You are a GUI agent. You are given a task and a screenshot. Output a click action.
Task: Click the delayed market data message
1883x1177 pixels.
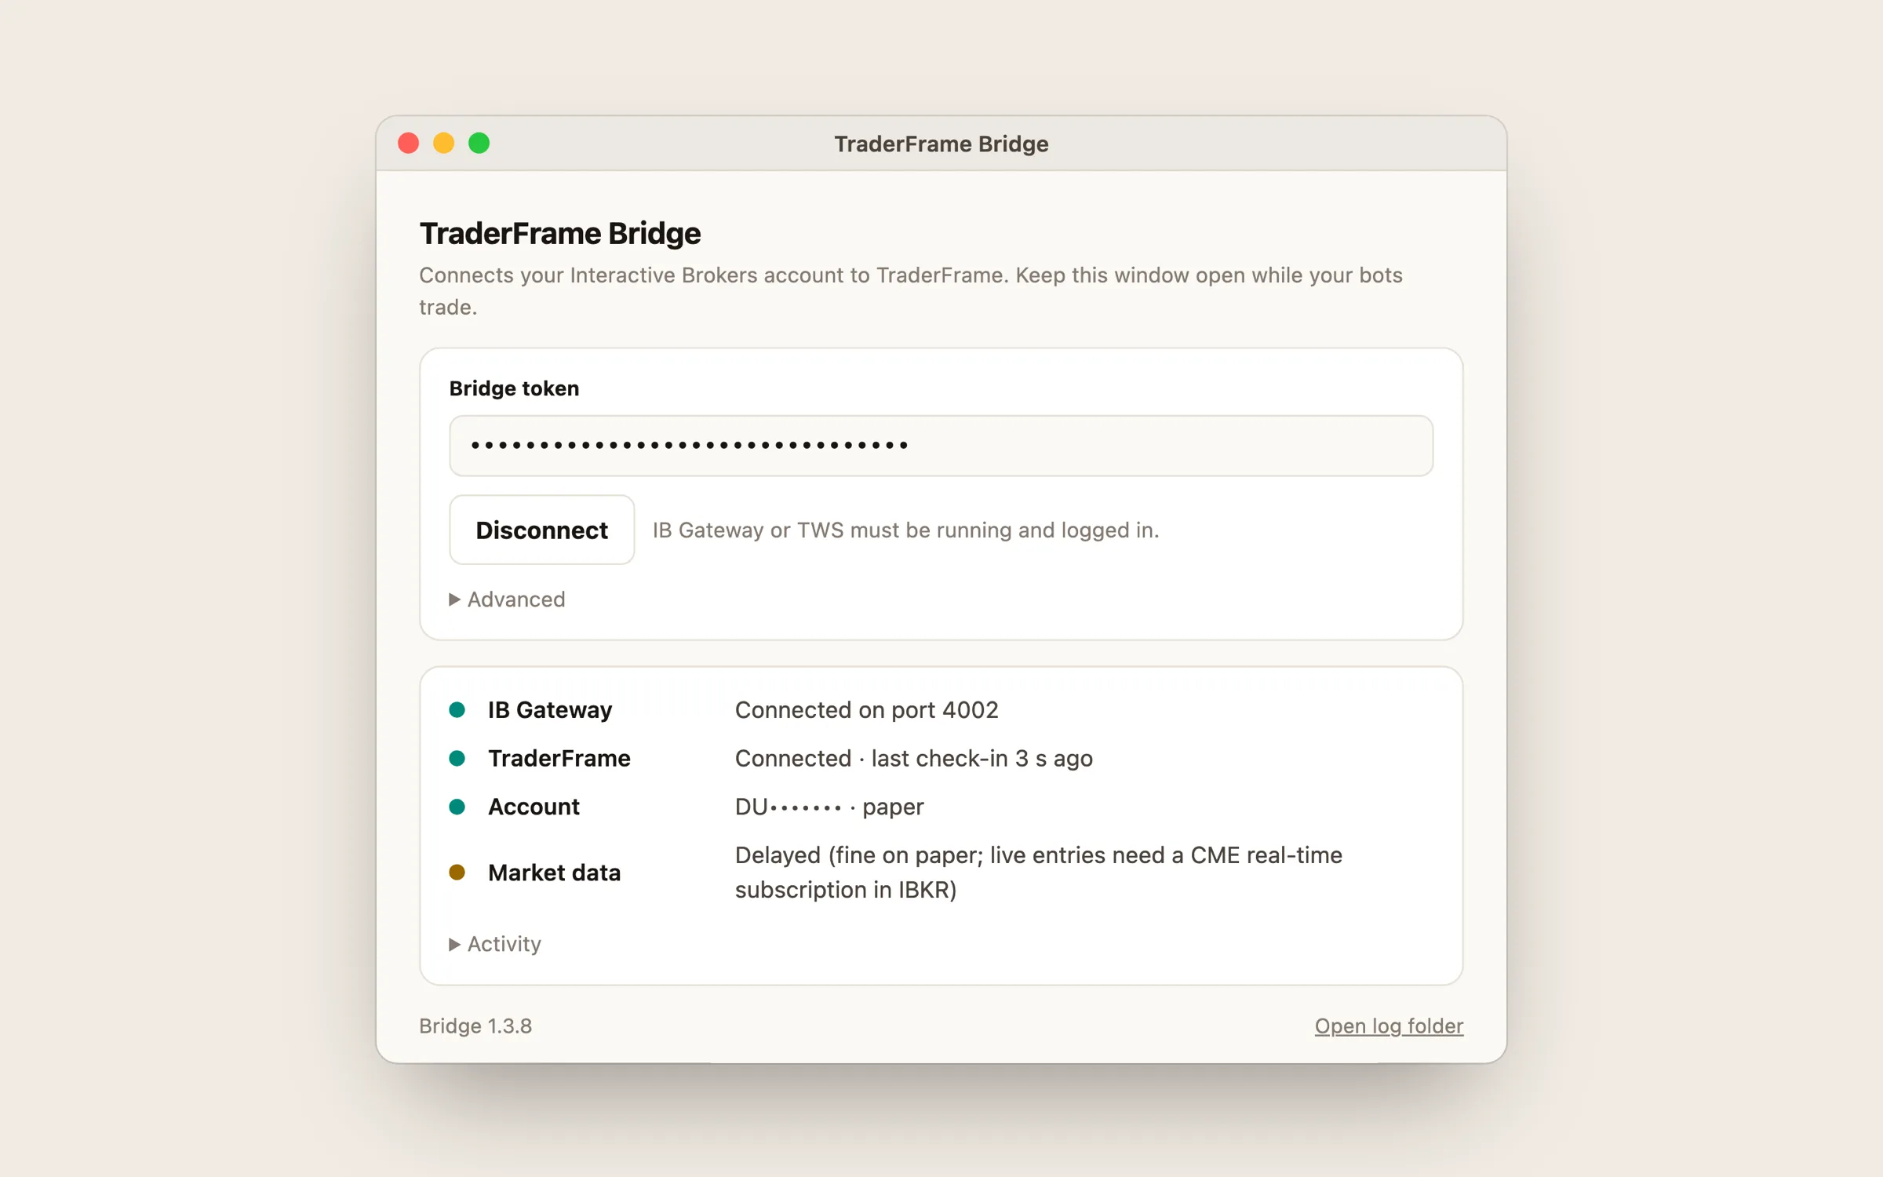[x=1038, y=873]
